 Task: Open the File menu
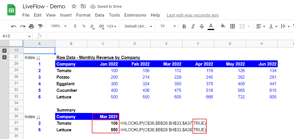[26, 15]
